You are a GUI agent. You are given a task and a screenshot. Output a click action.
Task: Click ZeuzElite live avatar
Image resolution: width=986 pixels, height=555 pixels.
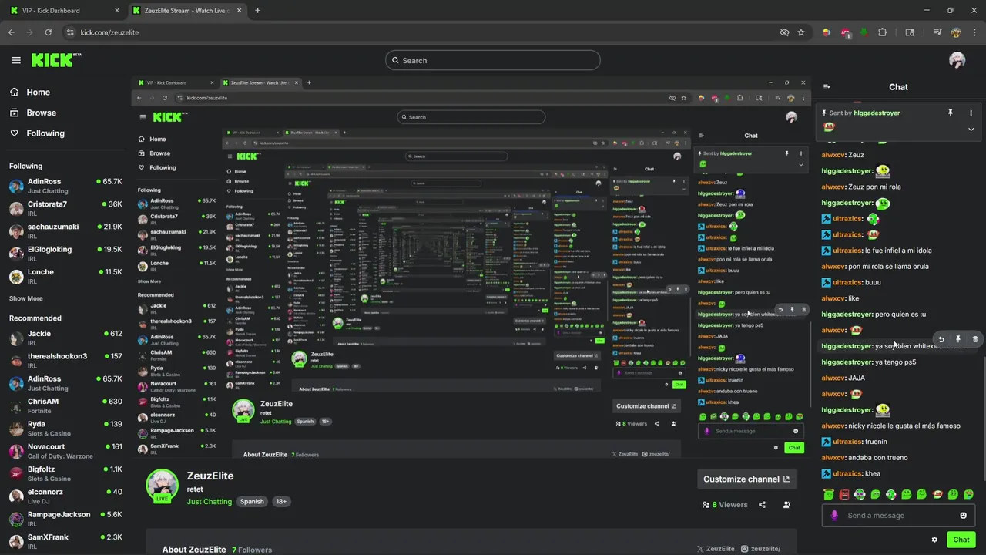[162, 486]
